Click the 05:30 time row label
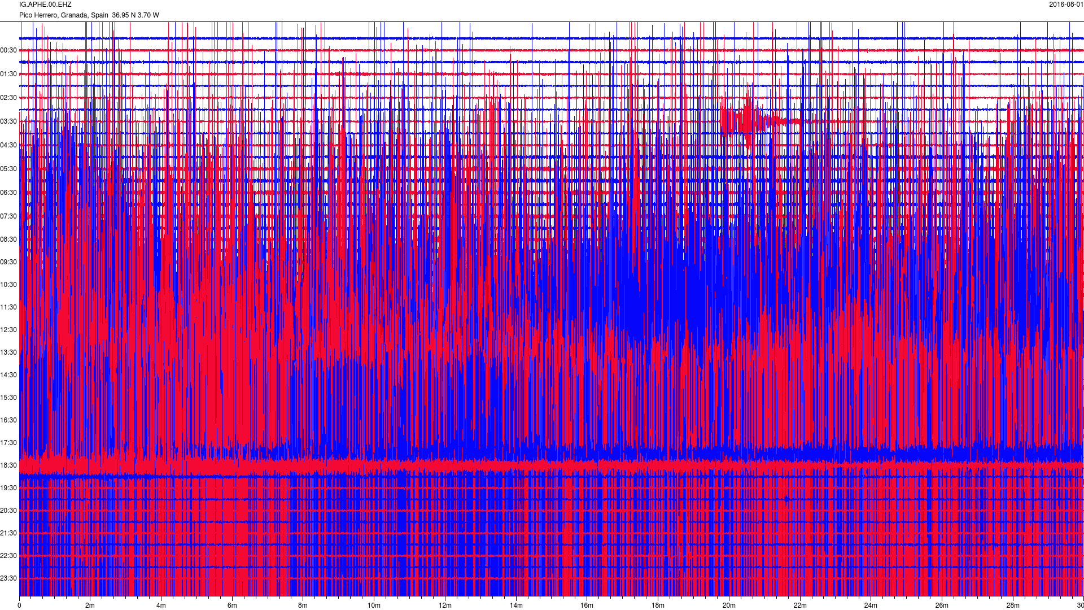 (x=8, y=169)
